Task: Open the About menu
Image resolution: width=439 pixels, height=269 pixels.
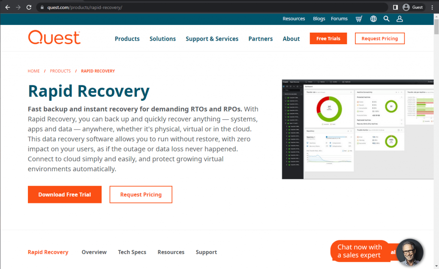Action: 291,39
